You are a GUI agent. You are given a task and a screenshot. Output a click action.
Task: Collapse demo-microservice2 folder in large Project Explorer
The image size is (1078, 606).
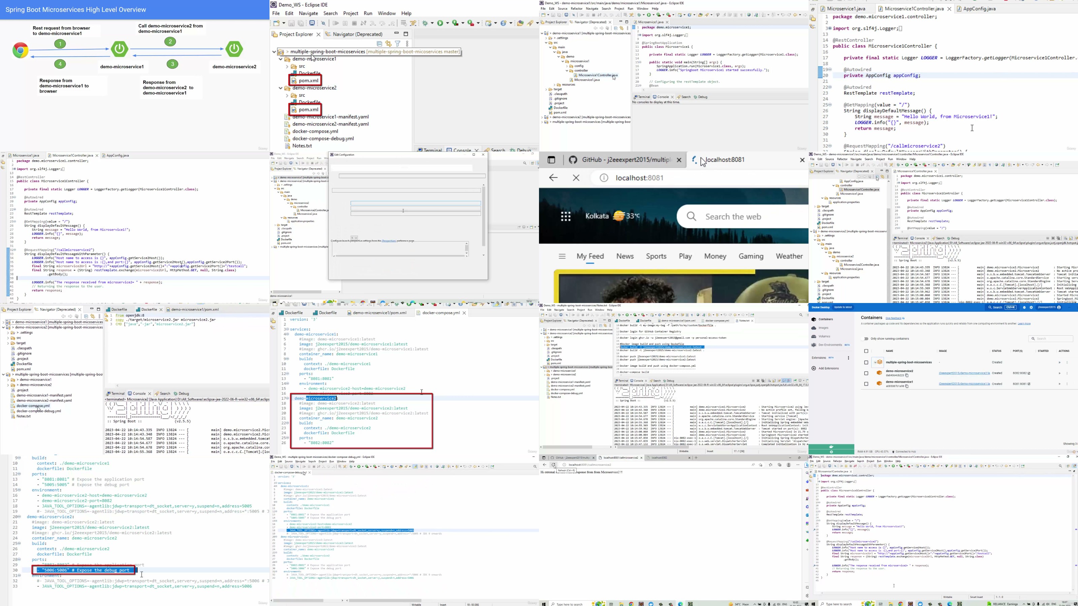click(281, 88)
